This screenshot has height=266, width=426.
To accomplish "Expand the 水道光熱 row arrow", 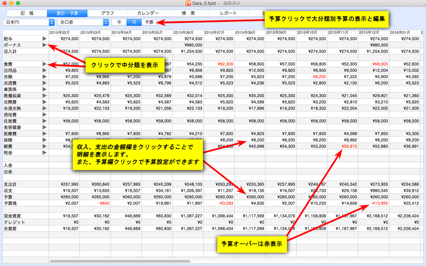I will click(44, 107).
